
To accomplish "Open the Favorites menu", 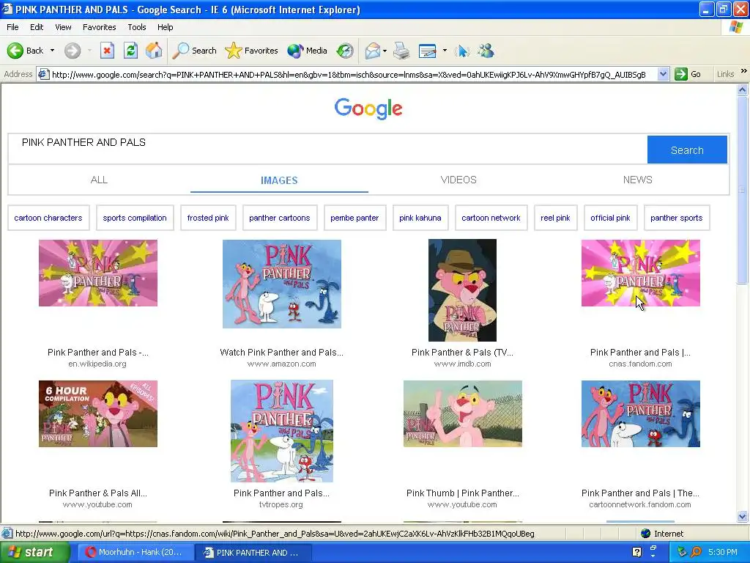I will [99, 27].
